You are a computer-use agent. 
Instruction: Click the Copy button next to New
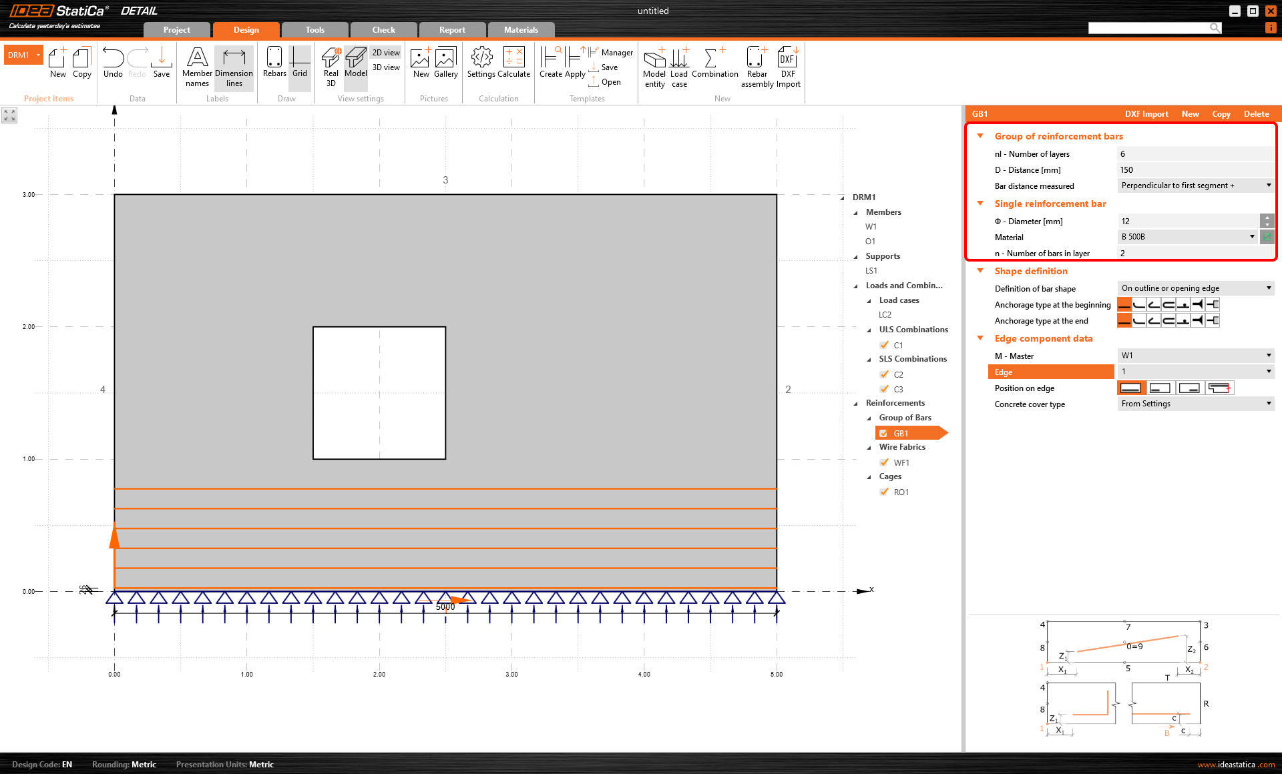click(1221, 114)
